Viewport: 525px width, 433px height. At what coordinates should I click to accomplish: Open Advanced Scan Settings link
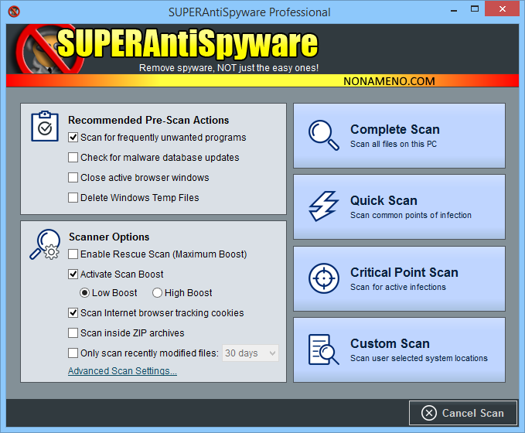point(122,371)
